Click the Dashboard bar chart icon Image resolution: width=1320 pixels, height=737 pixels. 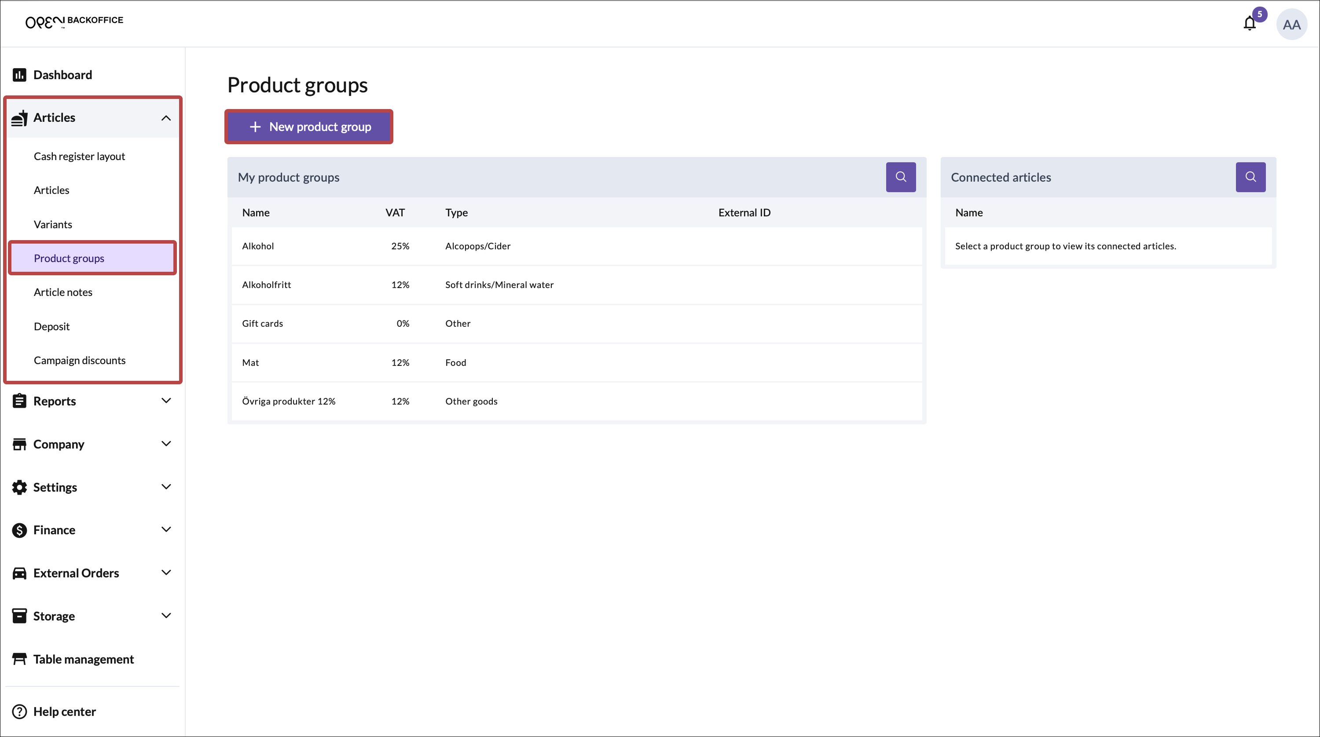(x=19, y=75)
